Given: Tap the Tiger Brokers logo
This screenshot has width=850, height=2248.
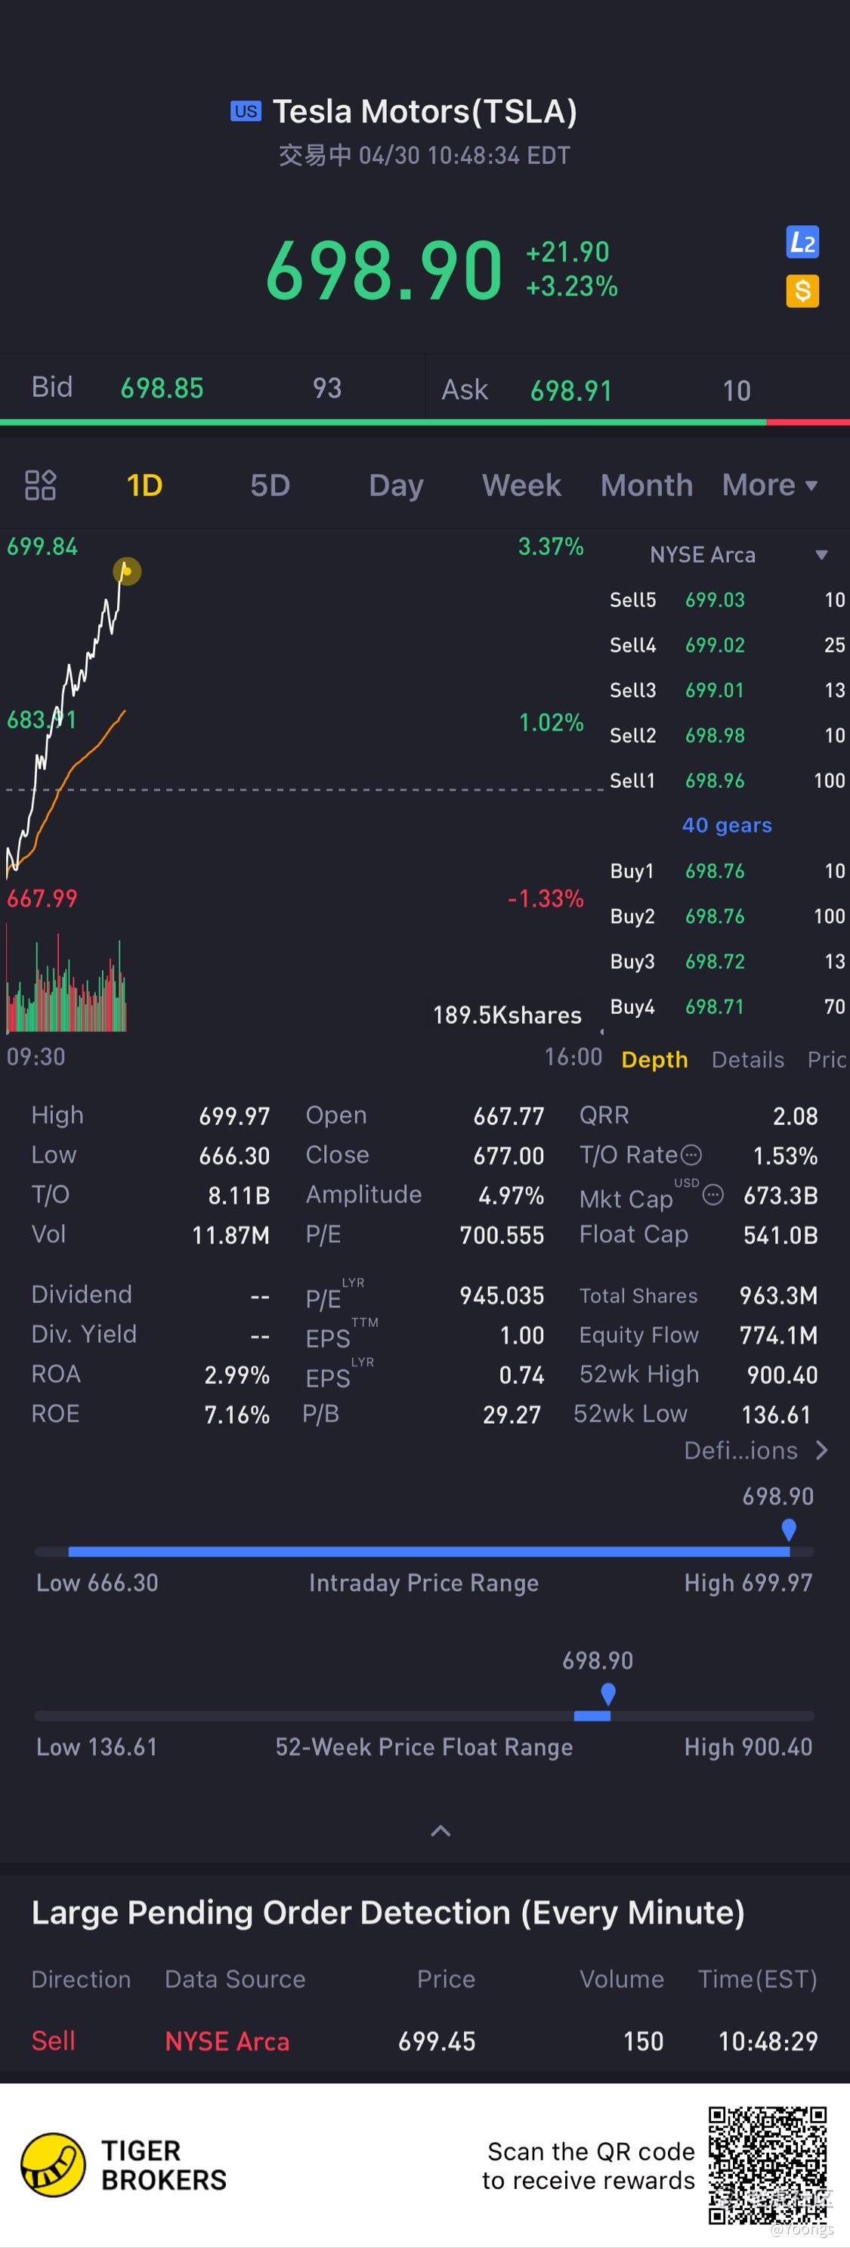Looking at the screenshot, I should pyautogui.click(x=124, y=2165).
